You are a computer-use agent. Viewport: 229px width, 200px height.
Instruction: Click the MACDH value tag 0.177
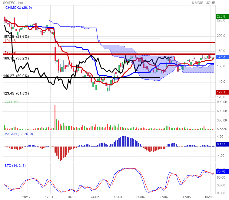pos(222,144)
